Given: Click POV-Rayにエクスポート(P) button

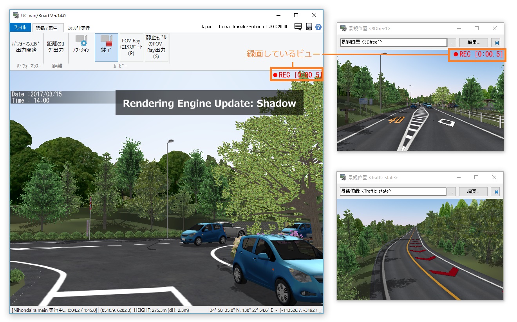Looking at the screenshot, I should pyautogui.click(x=131, y=47).
